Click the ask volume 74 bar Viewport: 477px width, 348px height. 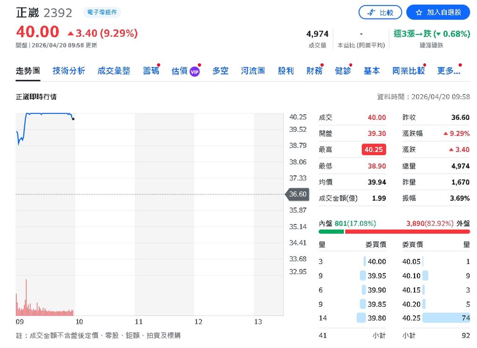click(446, 318)
